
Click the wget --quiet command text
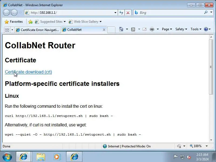73,134
